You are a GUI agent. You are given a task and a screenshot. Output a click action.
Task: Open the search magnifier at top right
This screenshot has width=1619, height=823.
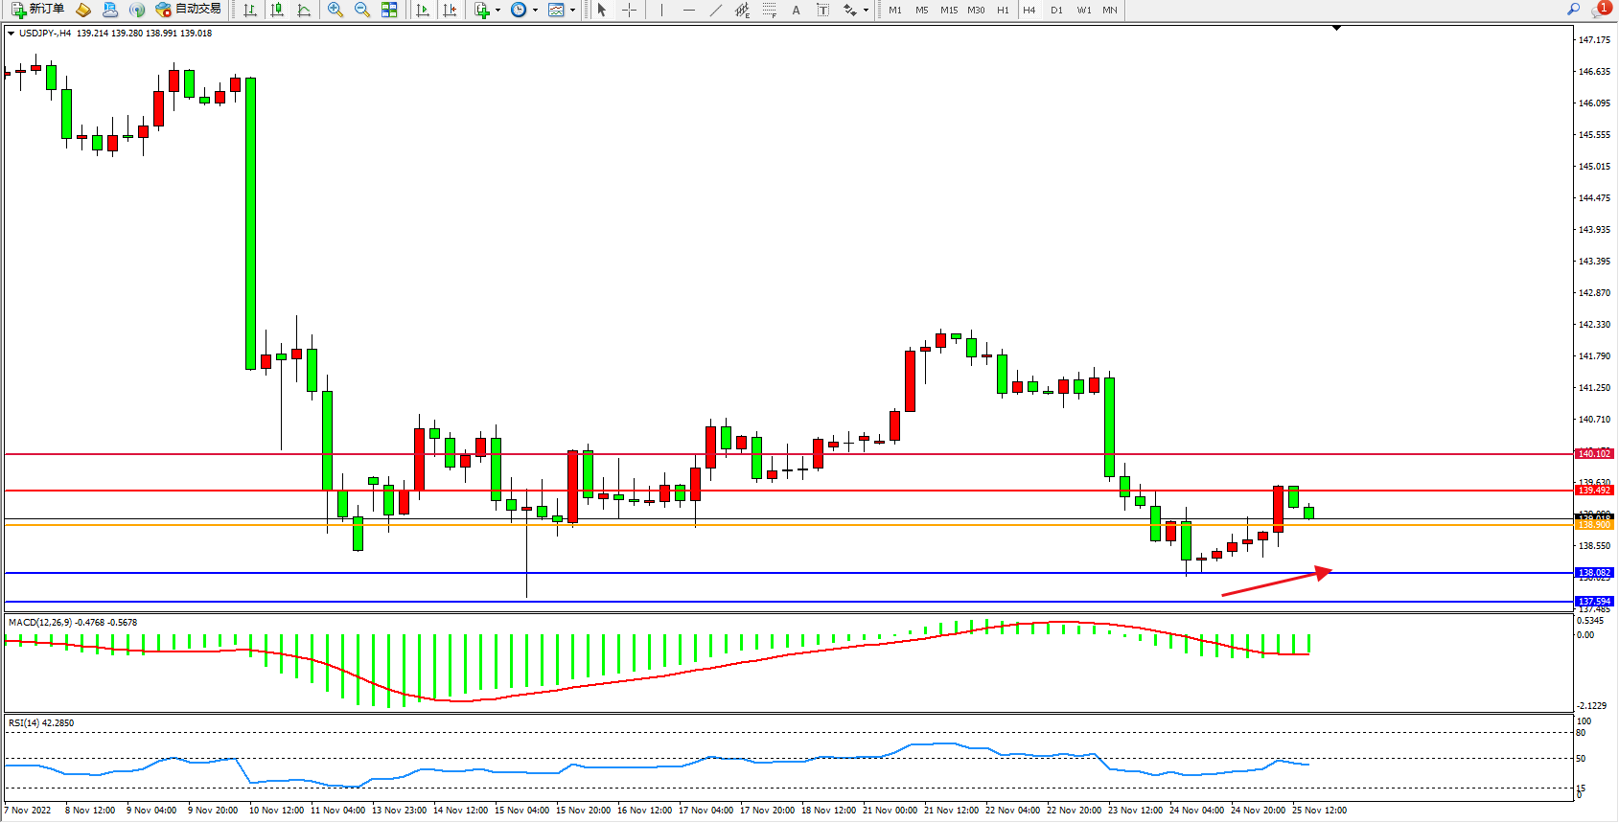[1573, 10]
